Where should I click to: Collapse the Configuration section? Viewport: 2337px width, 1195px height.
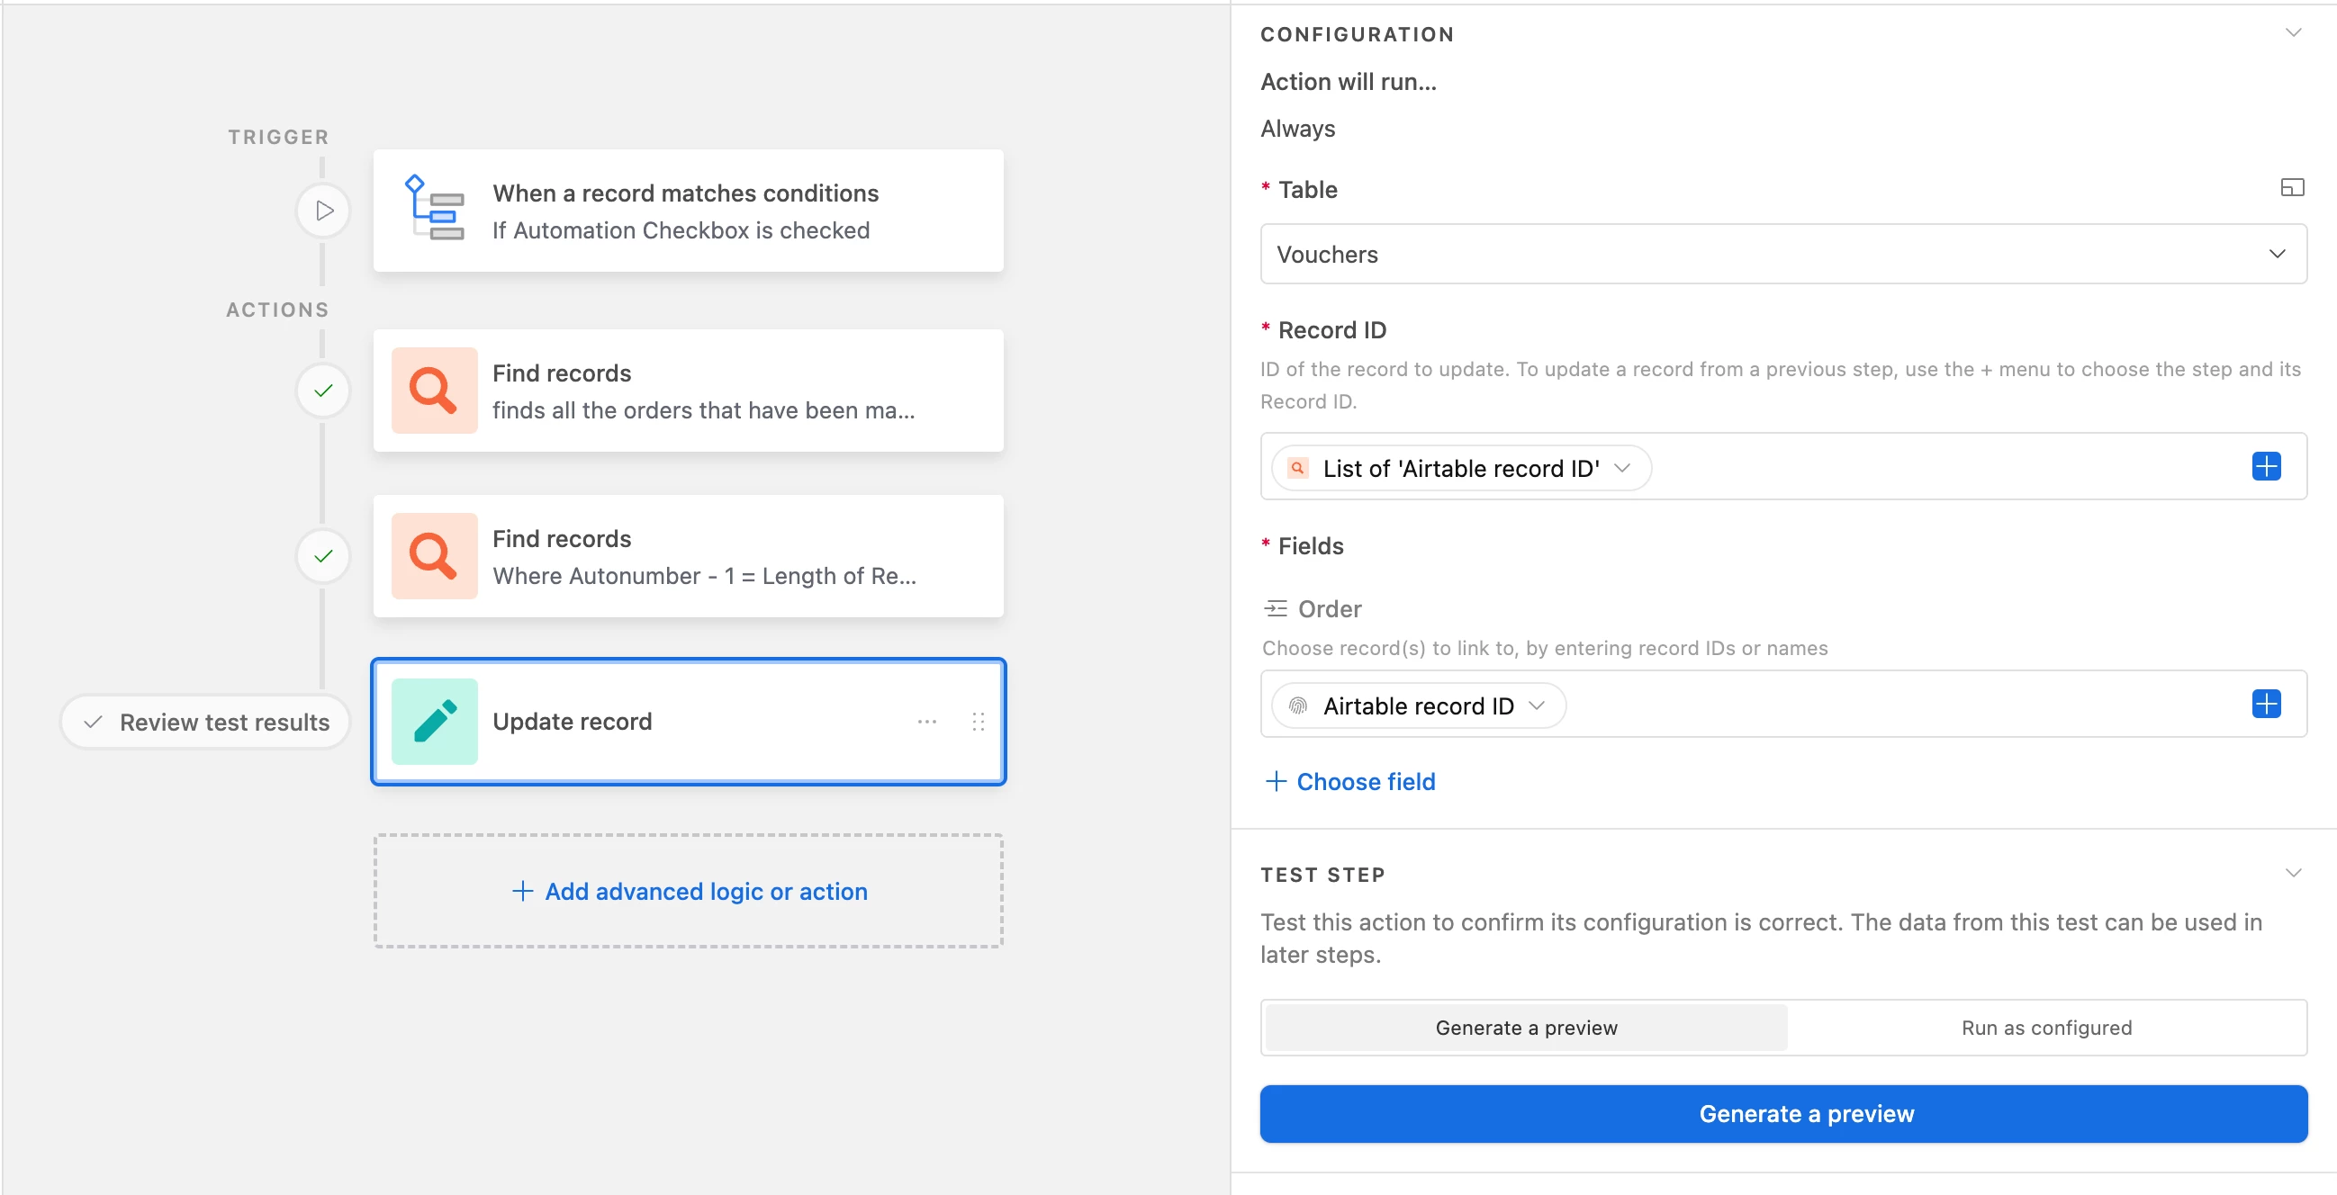pyautogui.click(x=2293, y=33)
